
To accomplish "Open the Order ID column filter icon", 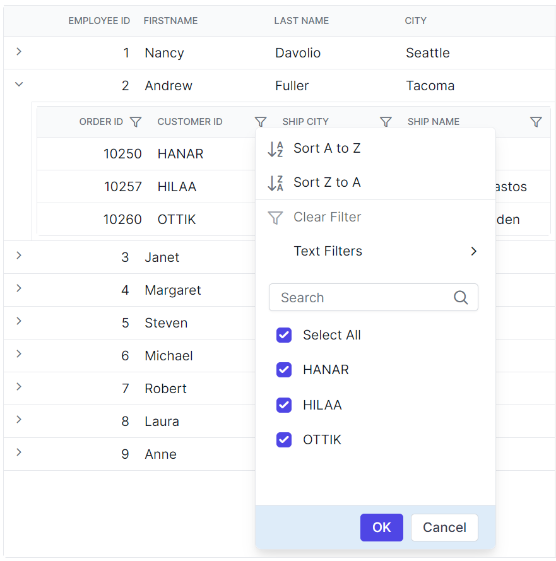I will click(x=136, y=122).
